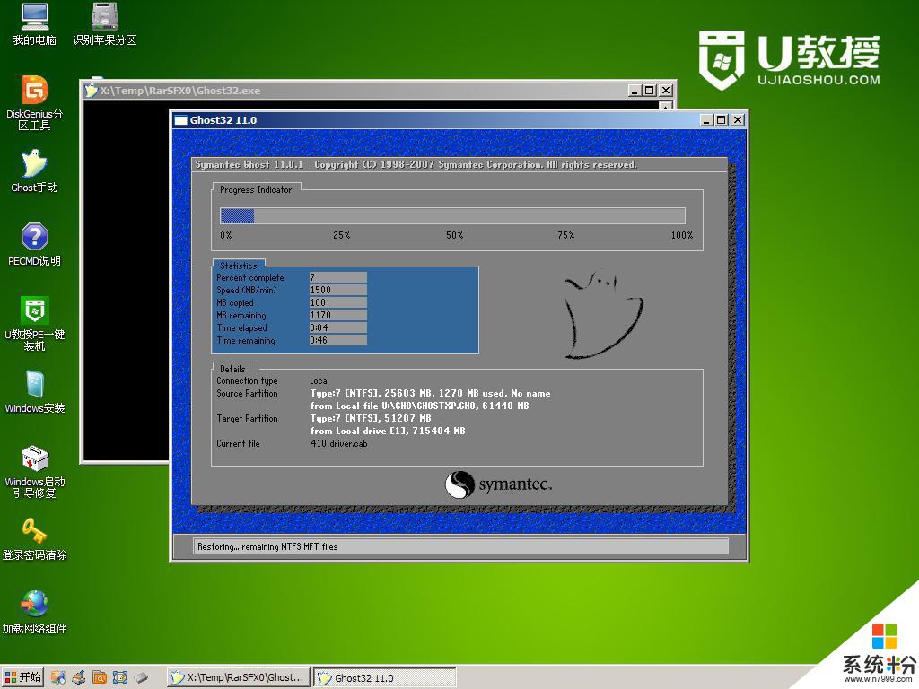Click the Current file value 410 driver.cab

coord(338,443)
